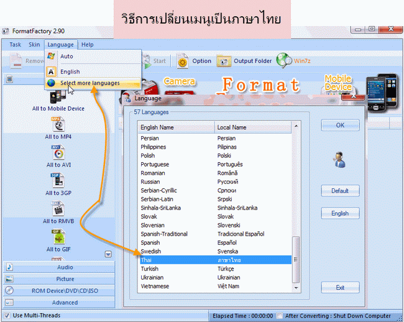Select the Romanian language row
This screenshot has width=404, height=322.
(x=216, y=173)
